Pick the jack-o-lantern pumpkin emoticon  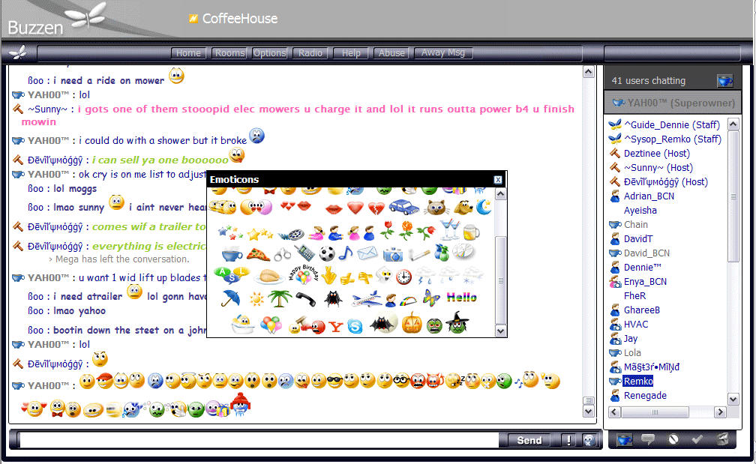(x=412, y=323)
